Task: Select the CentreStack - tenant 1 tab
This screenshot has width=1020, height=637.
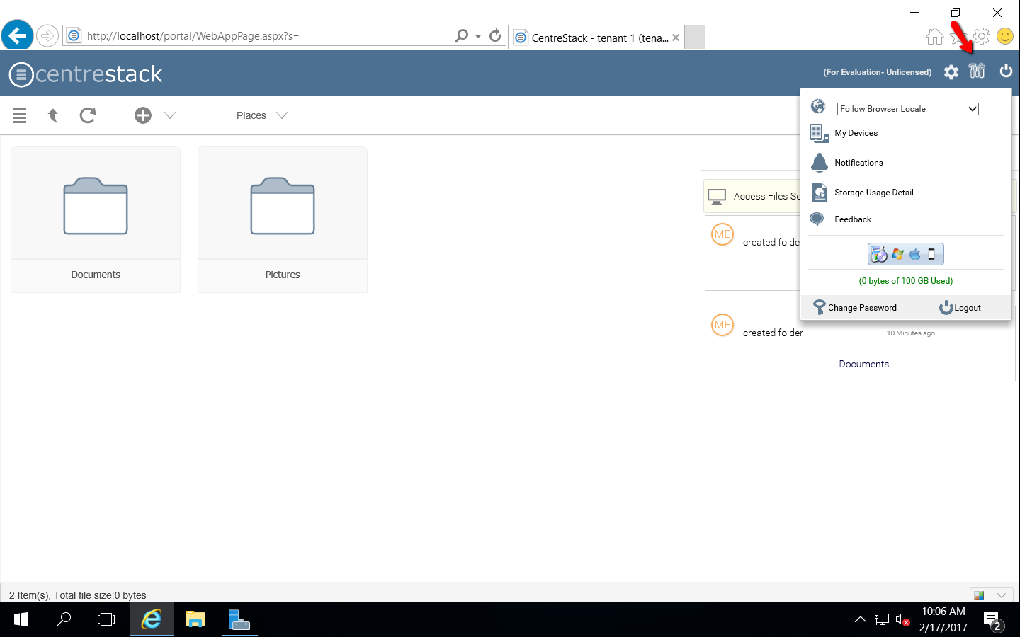Action: click(x=597, y=38)
